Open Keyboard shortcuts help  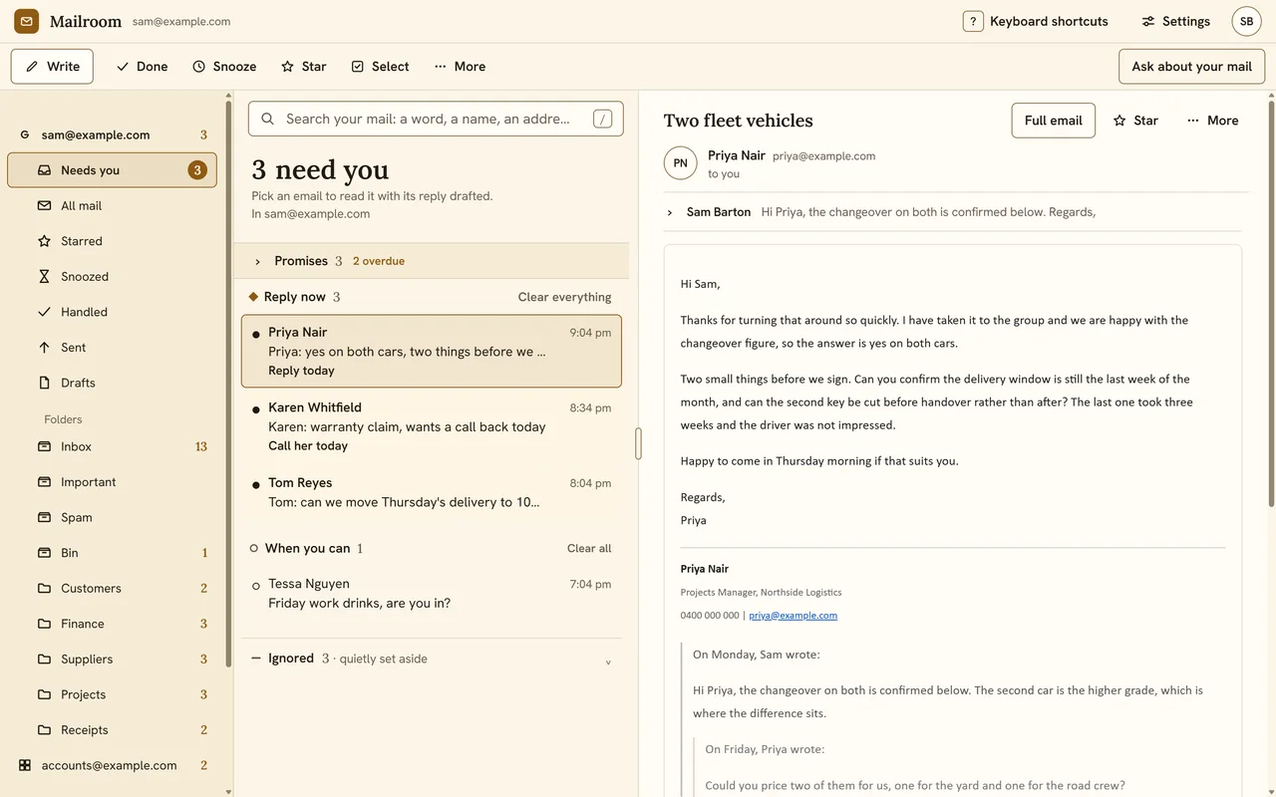click(x=1036, y=21)
